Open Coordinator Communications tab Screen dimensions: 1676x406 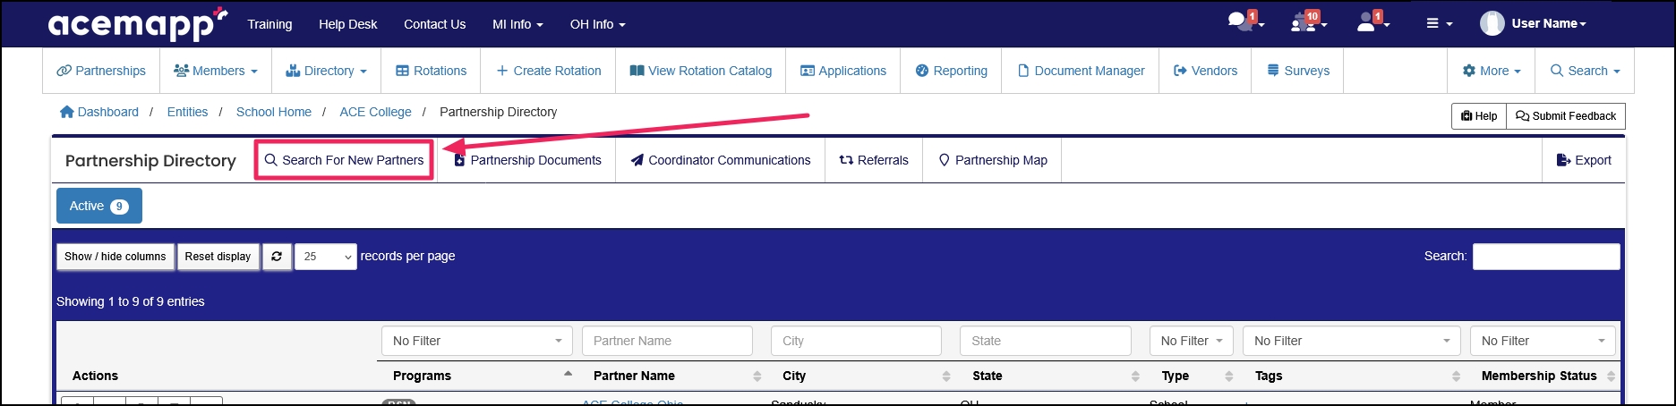click(721, 160)
